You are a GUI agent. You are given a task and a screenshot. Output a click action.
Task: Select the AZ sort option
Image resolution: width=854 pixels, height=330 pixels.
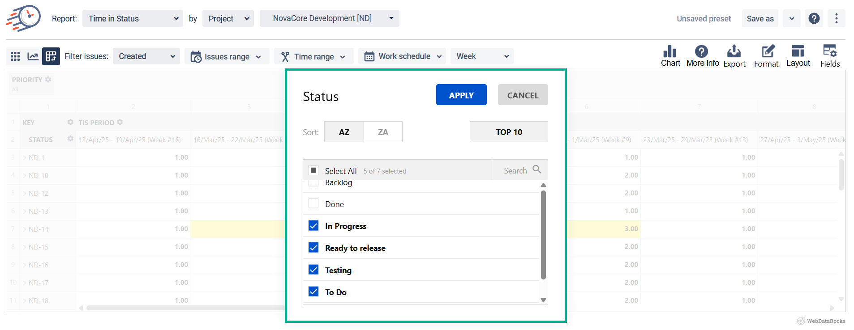[x=344, y=132]
